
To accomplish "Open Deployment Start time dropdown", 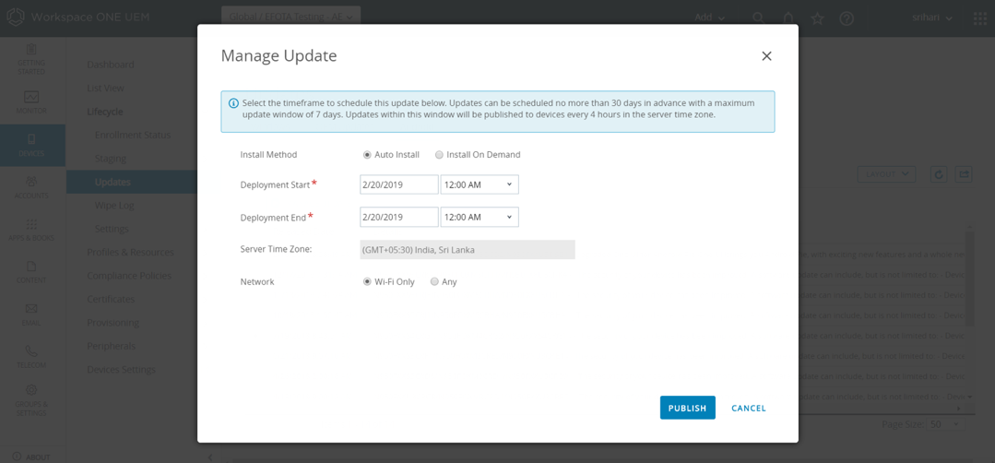I will [480, 184].
